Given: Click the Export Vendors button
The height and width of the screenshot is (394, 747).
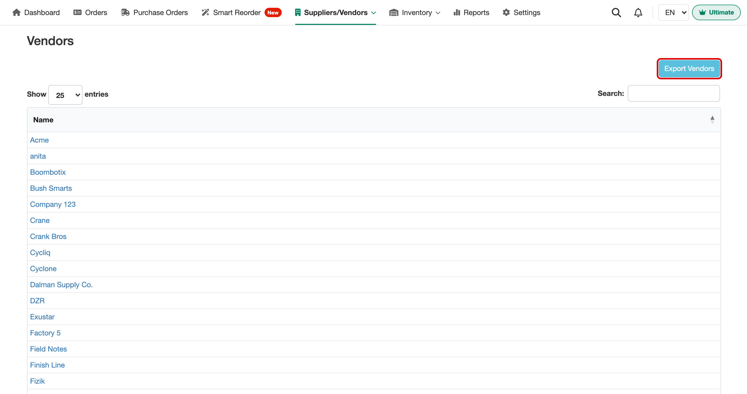Looking at the screenshot, I should click(x=689, y=69).
